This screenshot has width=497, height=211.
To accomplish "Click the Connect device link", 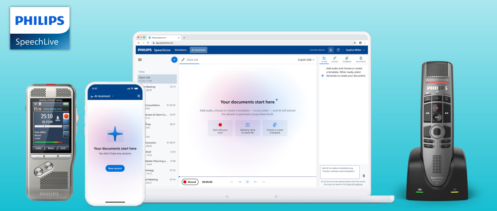I will click(x=317, y=50).
